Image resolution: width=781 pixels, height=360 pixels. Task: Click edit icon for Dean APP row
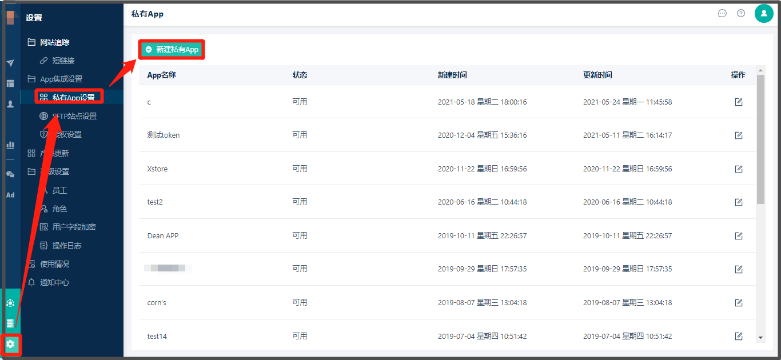pos(739,236)
